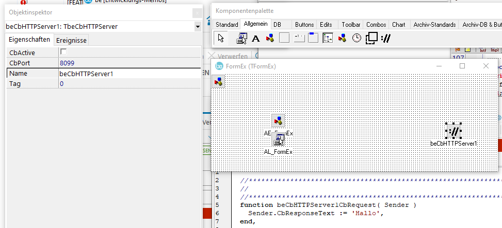The image size is (502, 228).
Task: Close the Objektinspektor panel
Action: tap(197, 12)
